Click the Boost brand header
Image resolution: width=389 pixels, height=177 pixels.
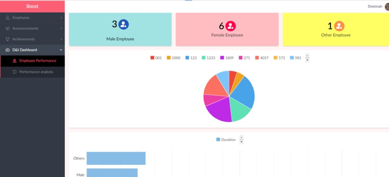[x=32, y=6]
